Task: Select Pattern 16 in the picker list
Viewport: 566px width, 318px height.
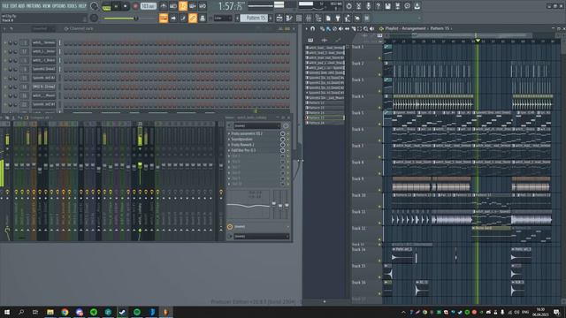Action: coord(325,123)
